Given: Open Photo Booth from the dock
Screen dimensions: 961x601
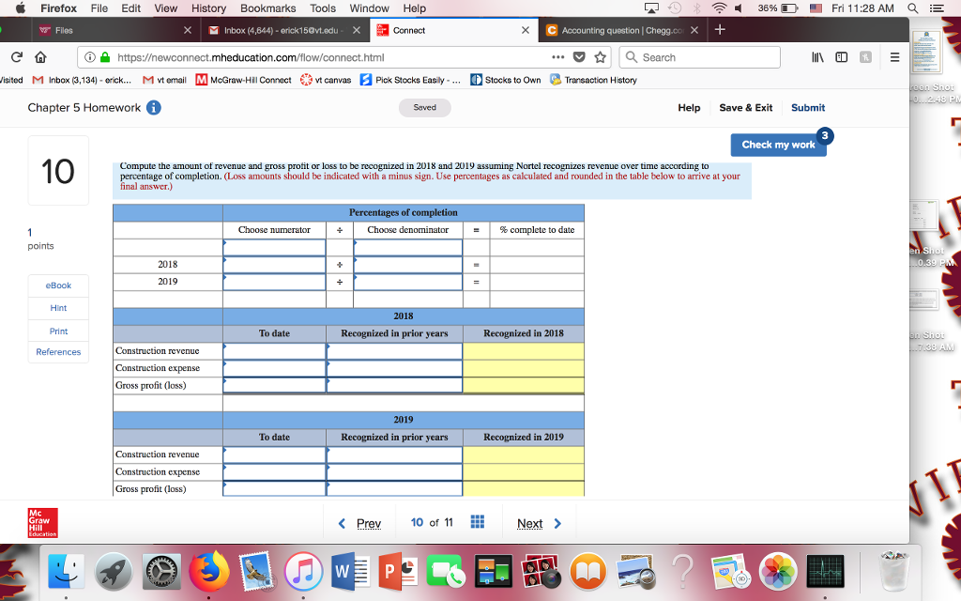Looking at the screenshot, I should coord(541,572).
